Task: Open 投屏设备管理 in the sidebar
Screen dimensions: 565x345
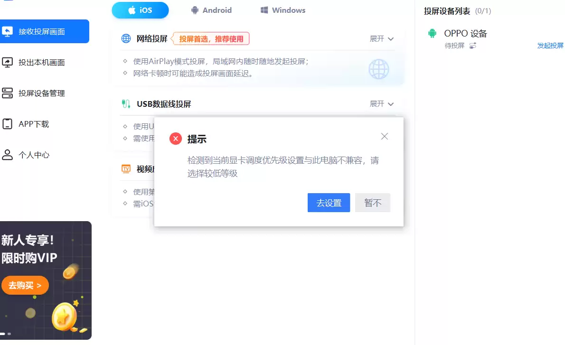Action: point(8,93)
